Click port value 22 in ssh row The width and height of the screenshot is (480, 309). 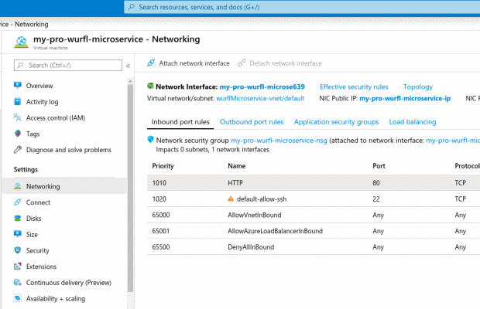click(x=376, y=199)
